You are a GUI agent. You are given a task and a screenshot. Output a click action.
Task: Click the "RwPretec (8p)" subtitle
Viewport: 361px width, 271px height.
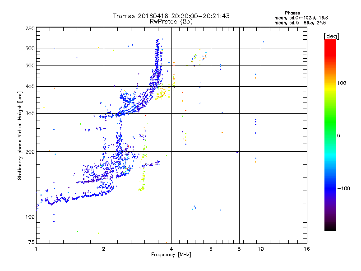[x=171, y=22]
